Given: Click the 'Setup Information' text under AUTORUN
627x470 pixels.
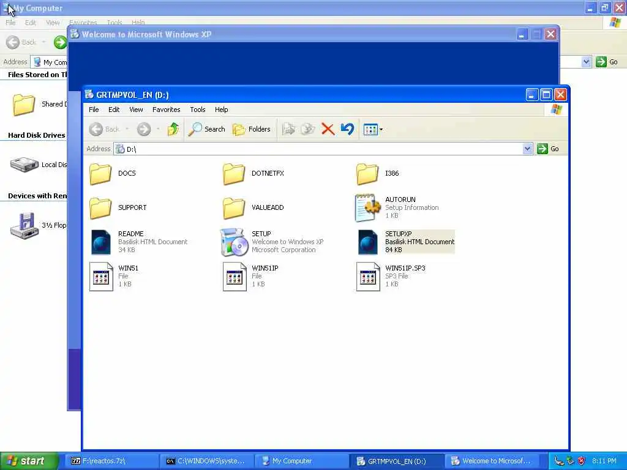Looking at the screenshot, I should pyautogui.click(x=412, y=207).
